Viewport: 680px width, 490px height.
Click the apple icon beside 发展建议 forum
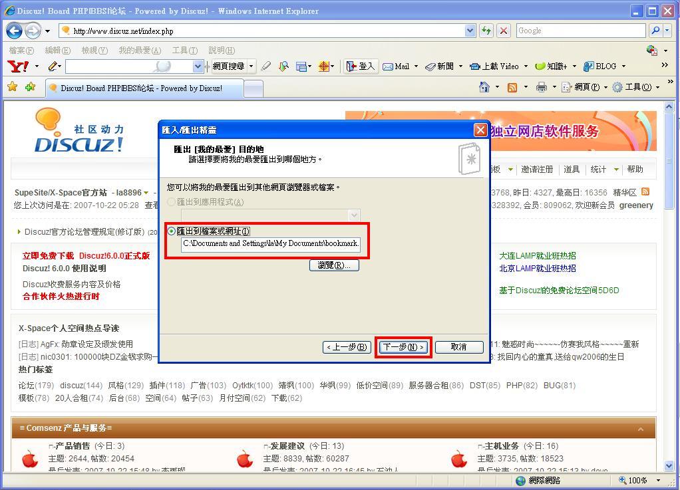point(245,458)
